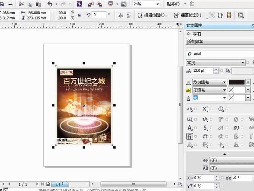Select the fi standard ligatures icon
This screenshot has width=254, height=191.
pos(190,136)
